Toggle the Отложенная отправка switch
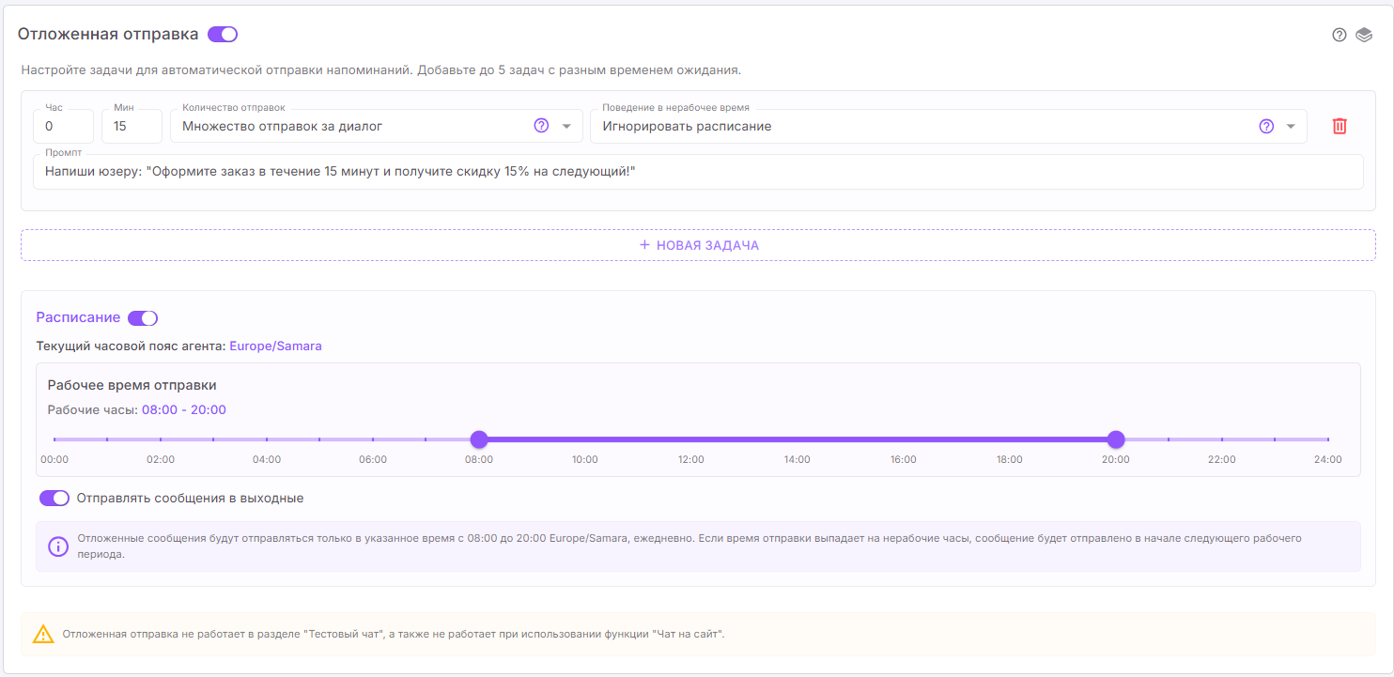1394x677 pixels. 223,35
